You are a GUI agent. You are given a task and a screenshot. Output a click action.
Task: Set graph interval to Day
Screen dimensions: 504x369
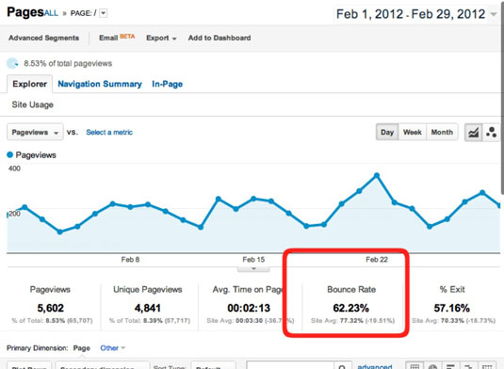(x=387, y=133)
